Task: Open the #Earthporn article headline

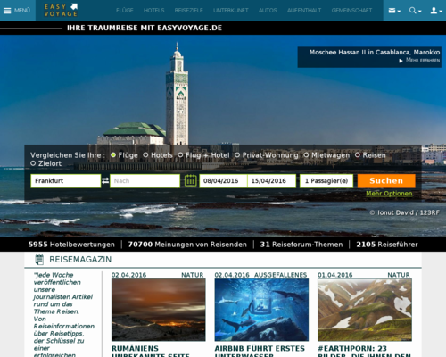Action: tap(364, 352)
